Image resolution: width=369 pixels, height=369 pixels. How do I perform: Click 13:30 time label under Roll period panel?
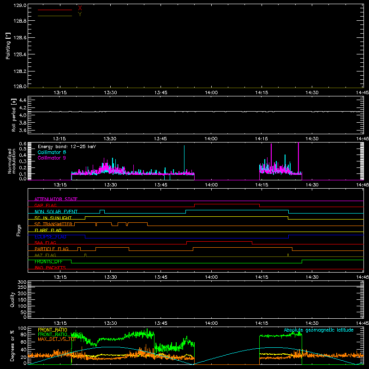pos(110,139)
